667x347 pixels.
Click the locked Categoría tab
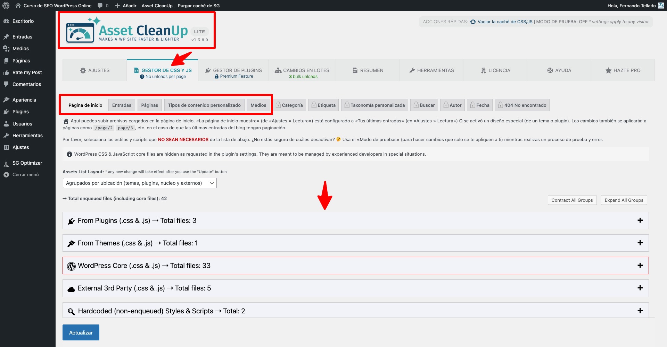click(x=289, y=105)
